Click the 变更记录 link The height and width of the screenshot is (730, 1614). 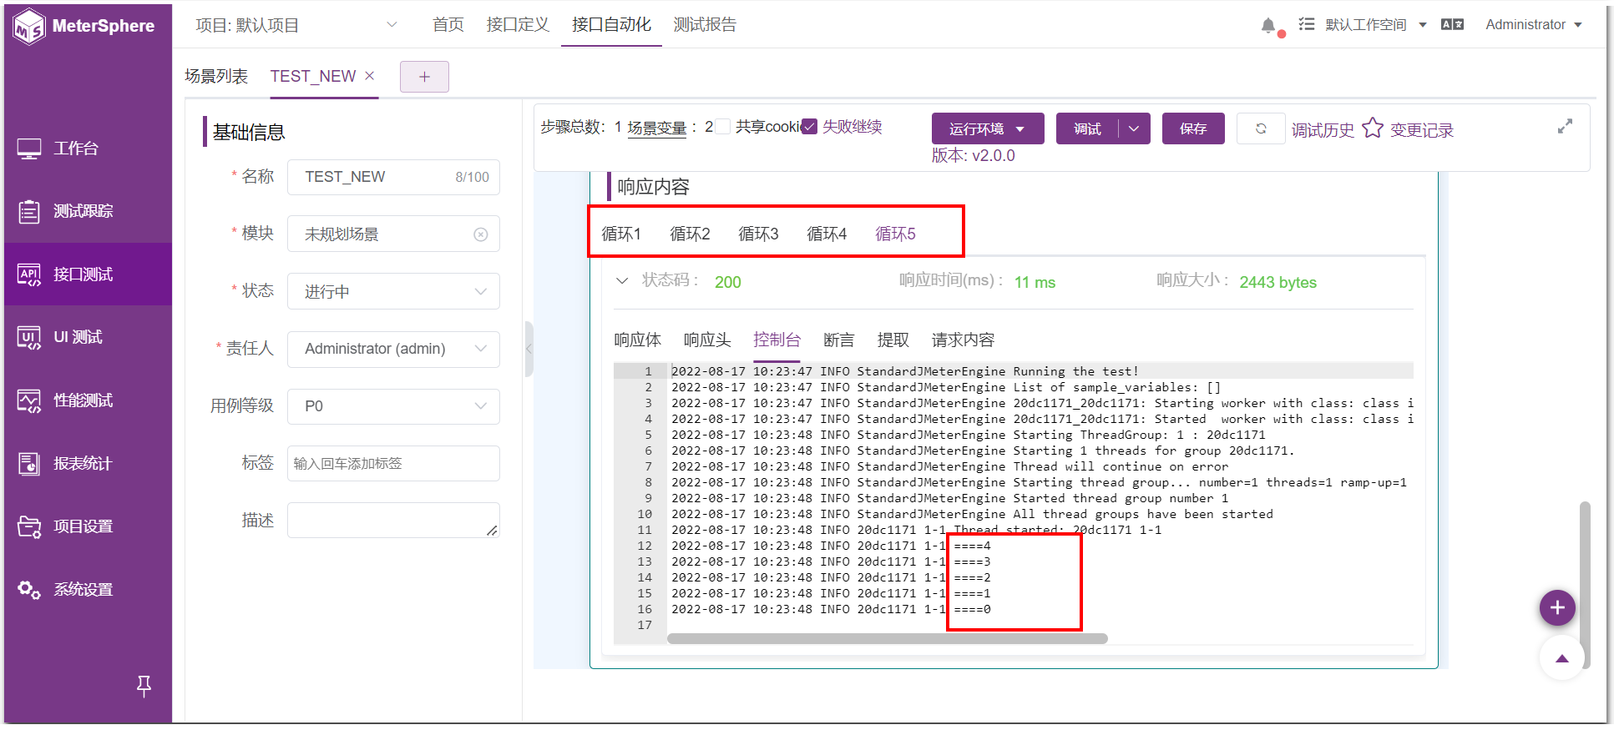pos(1421,130)
